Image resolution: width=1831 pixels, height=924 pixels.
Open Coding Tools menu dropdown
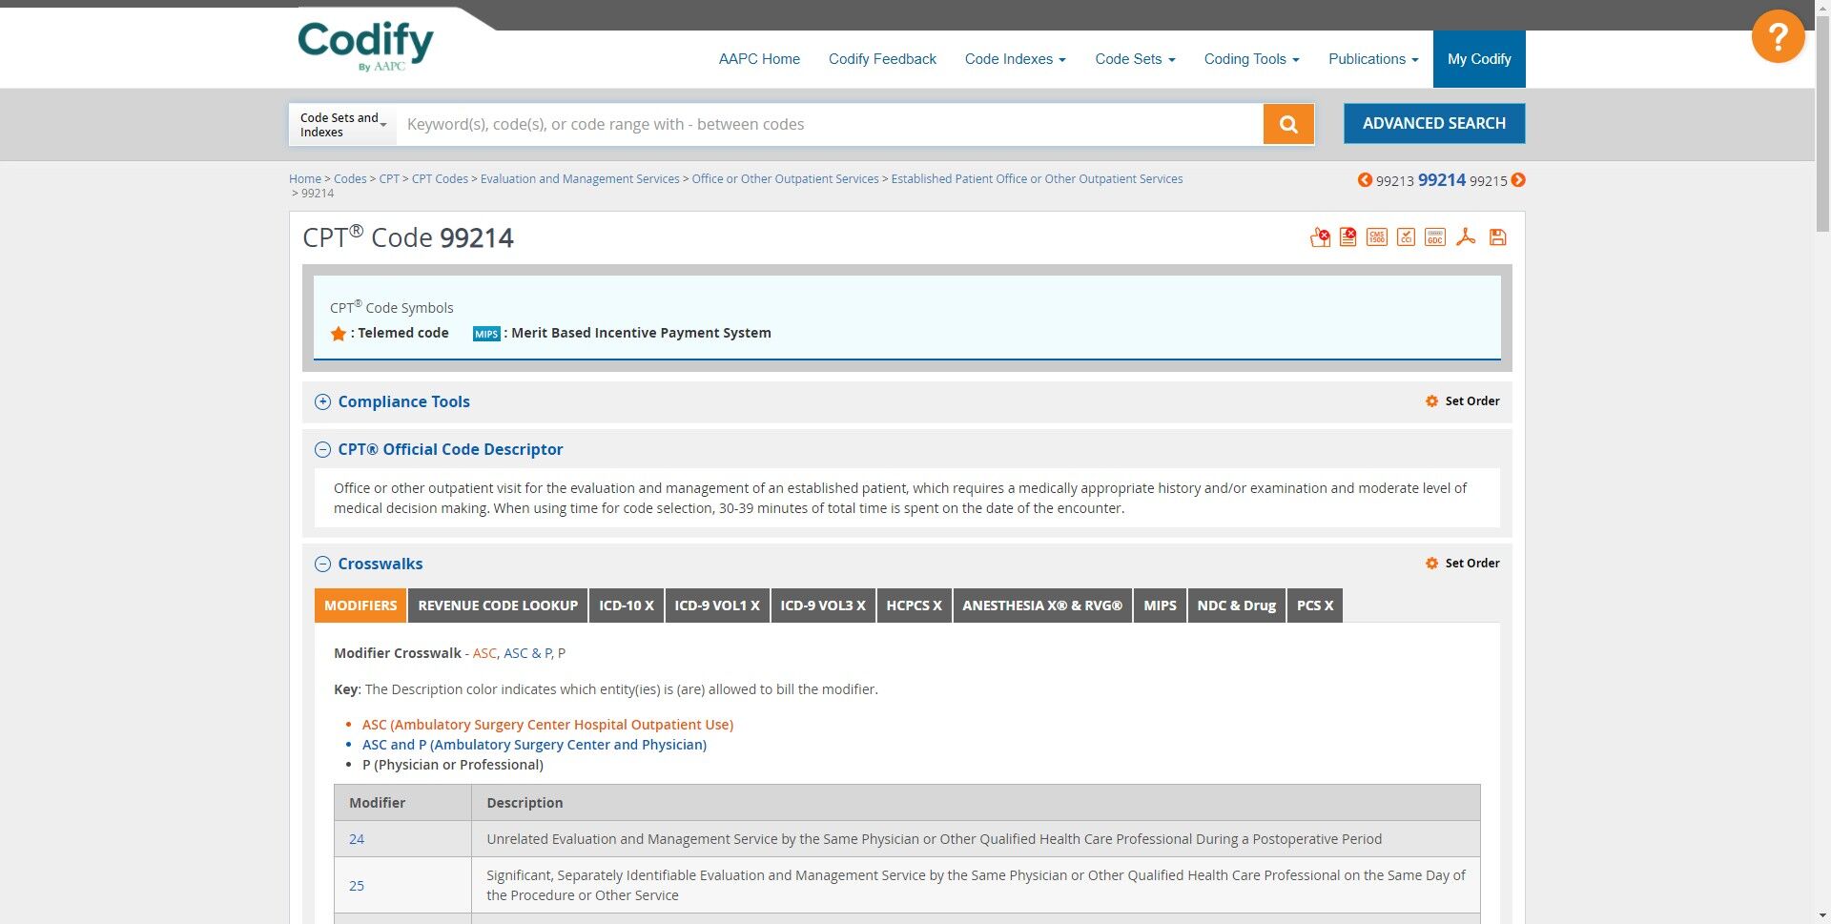[x=1251, y=59]
